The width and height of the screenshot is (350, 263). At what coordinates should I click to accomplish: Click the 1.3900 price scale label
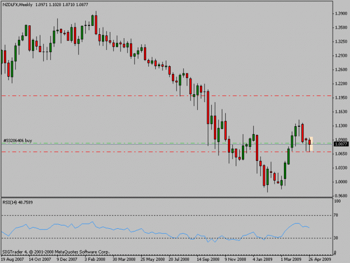pyautogui.click(x=341, y=13)
